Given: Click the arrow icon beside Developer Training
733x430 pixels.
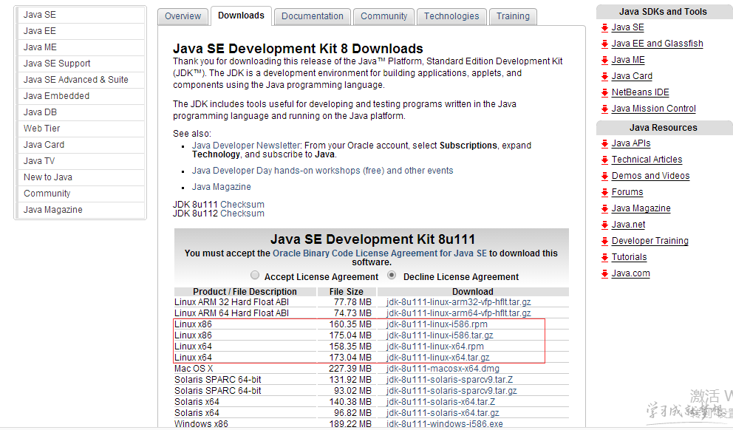Looking at the screenshot, I should [604, 241].
